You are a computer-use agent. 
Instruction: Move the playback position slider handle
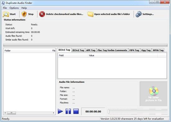pos(109,111)
